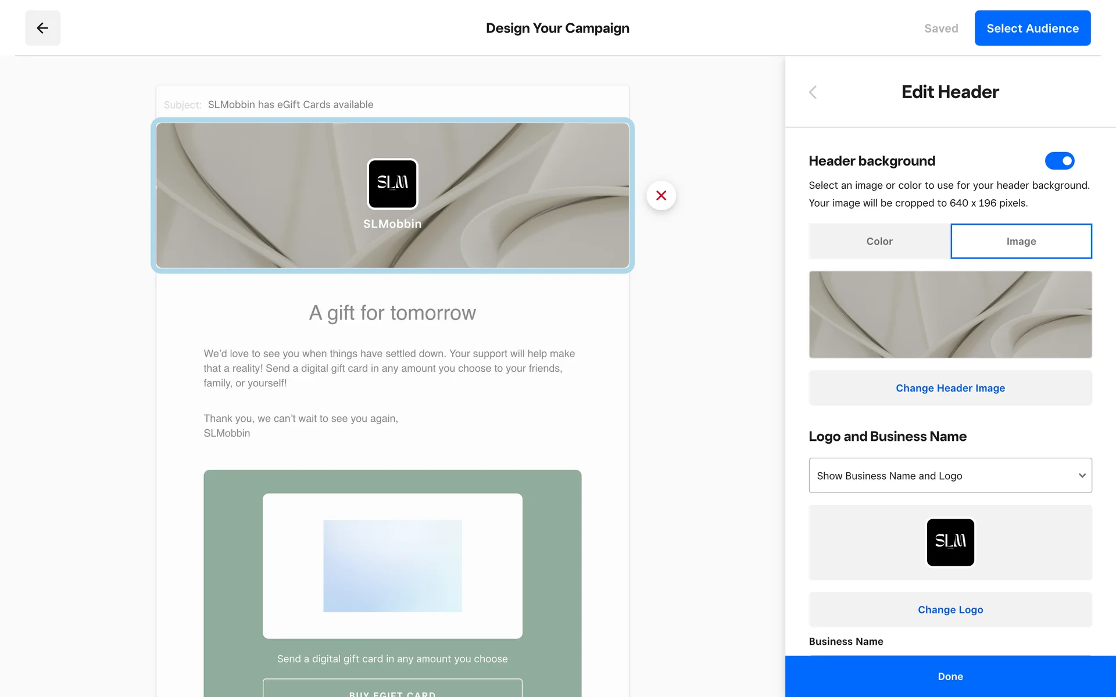Go back using Edit Header chevron
Screen dimensions: 1116x697
coord(813,92)
